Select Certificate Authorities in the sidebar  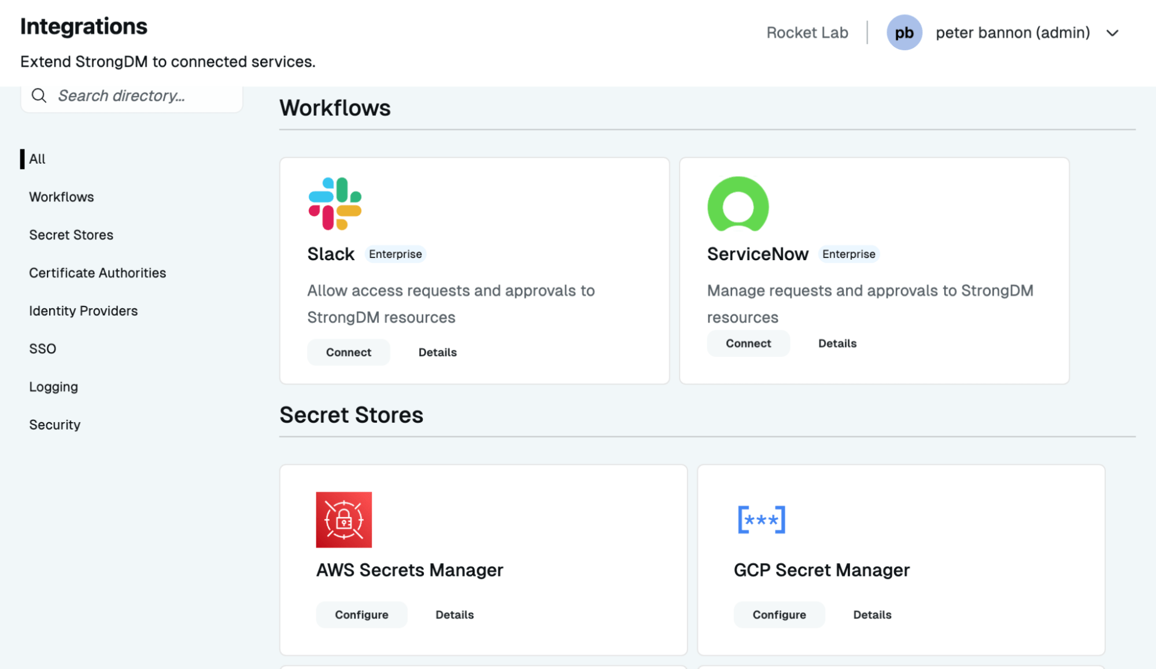pos(97,272)
